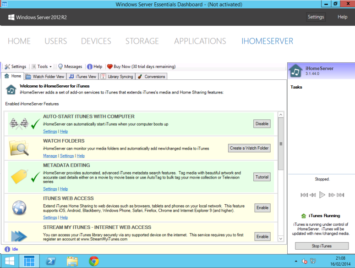Click the feature list scrollbar thumb
The width and height of the screenshot is (355, 268).
point(281,144)
